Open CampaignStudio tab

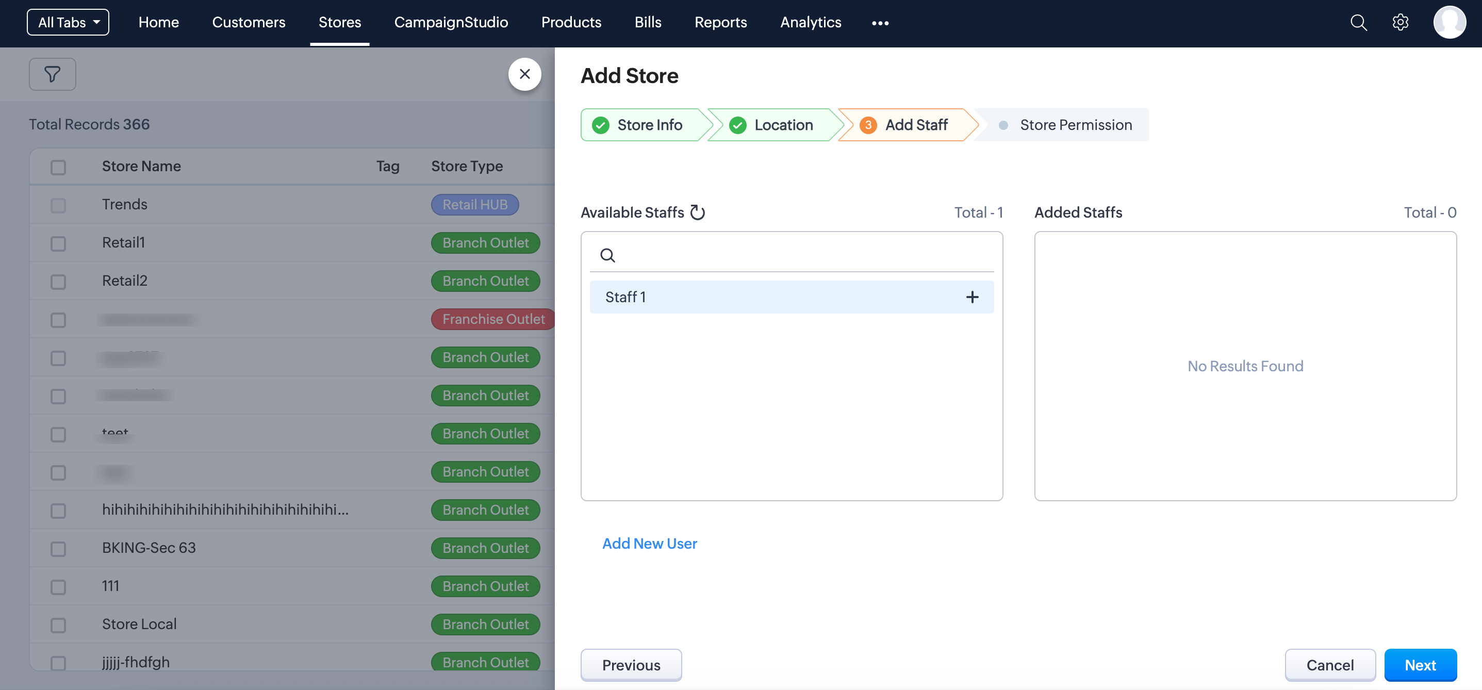[x=451, y=23]
